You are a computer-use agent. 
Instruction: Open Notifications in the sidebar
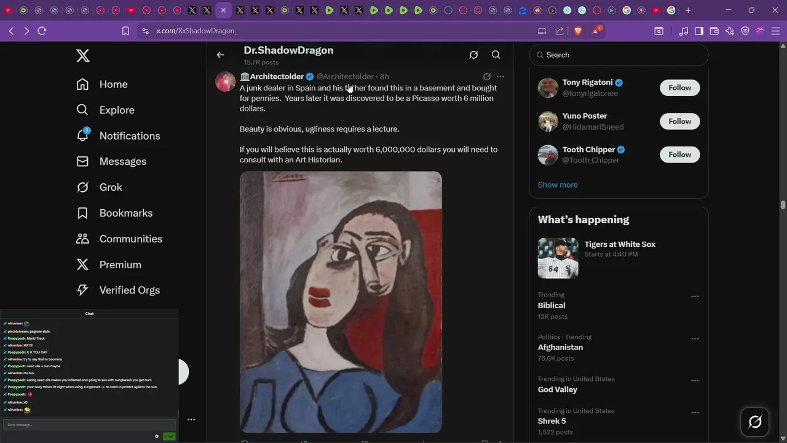(118, 136)
